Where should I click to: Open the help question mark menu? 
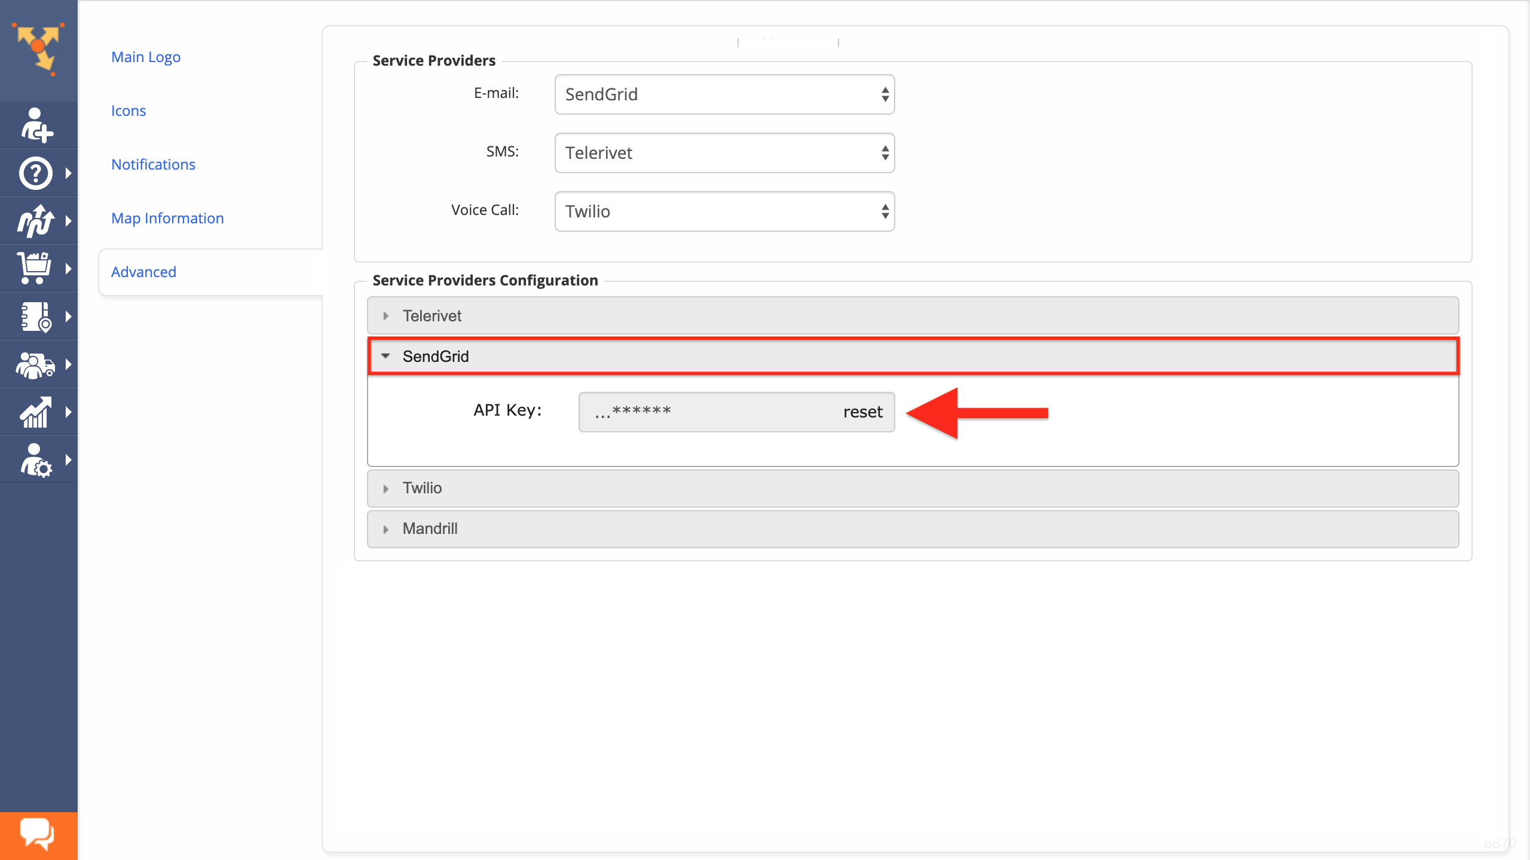click(35, 173)
